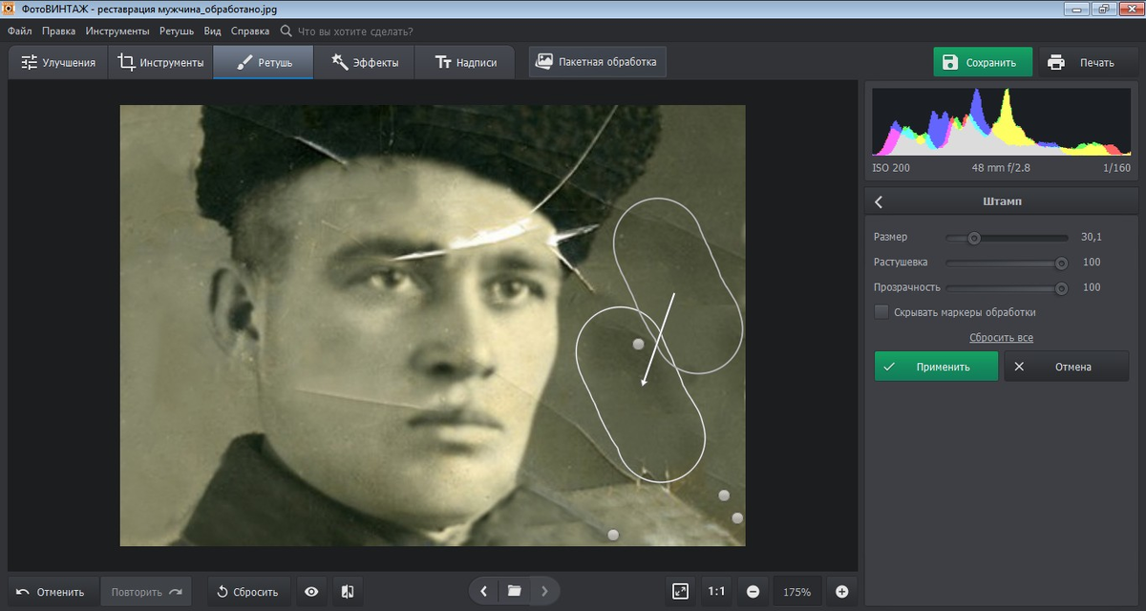The image size is (1146, 611).
Task: Go to previous photo arrow
Action: 484,591
